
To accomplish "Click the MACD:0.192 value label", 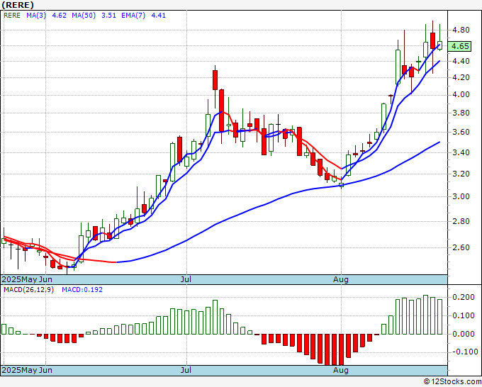I will (82, 290).
